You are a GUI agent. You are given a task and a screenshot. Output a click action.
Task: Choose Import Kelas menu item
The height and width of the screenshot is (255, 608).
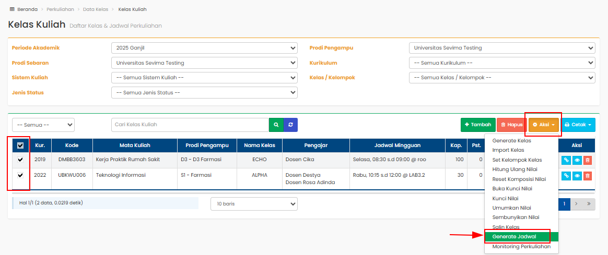pyautogui.click(x=508, y=150)
